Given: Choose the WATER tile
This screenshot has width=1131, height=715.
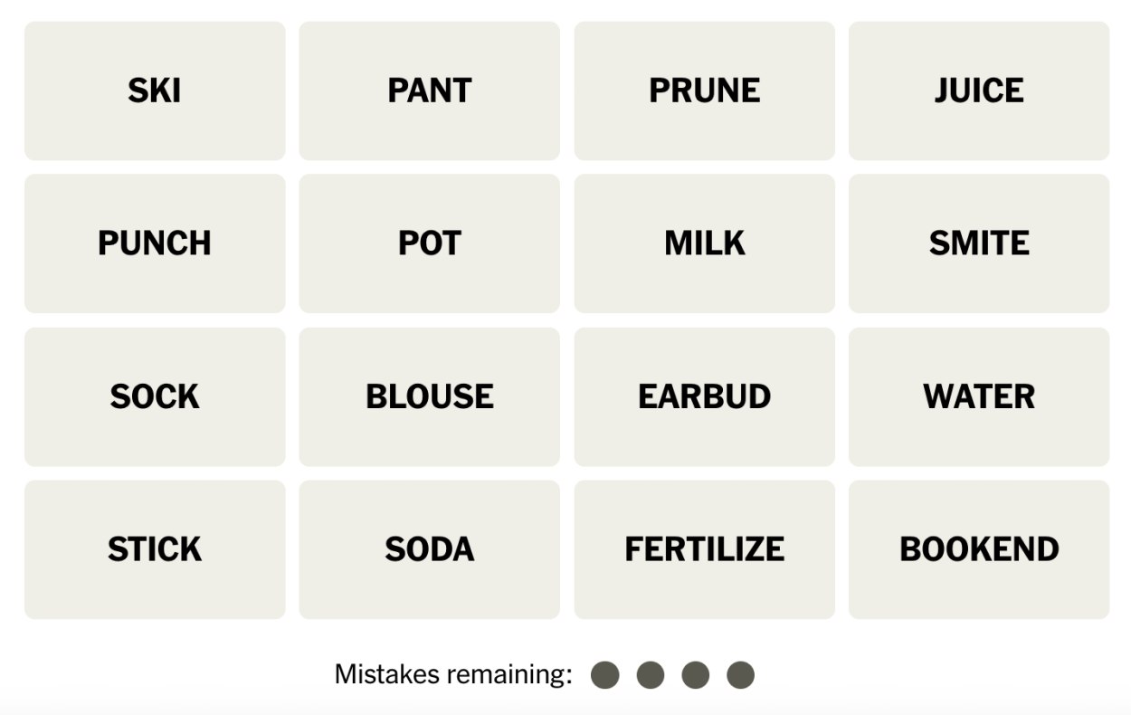Looking at the screenshot, I should pyautogui.click(x=979, y=396).
